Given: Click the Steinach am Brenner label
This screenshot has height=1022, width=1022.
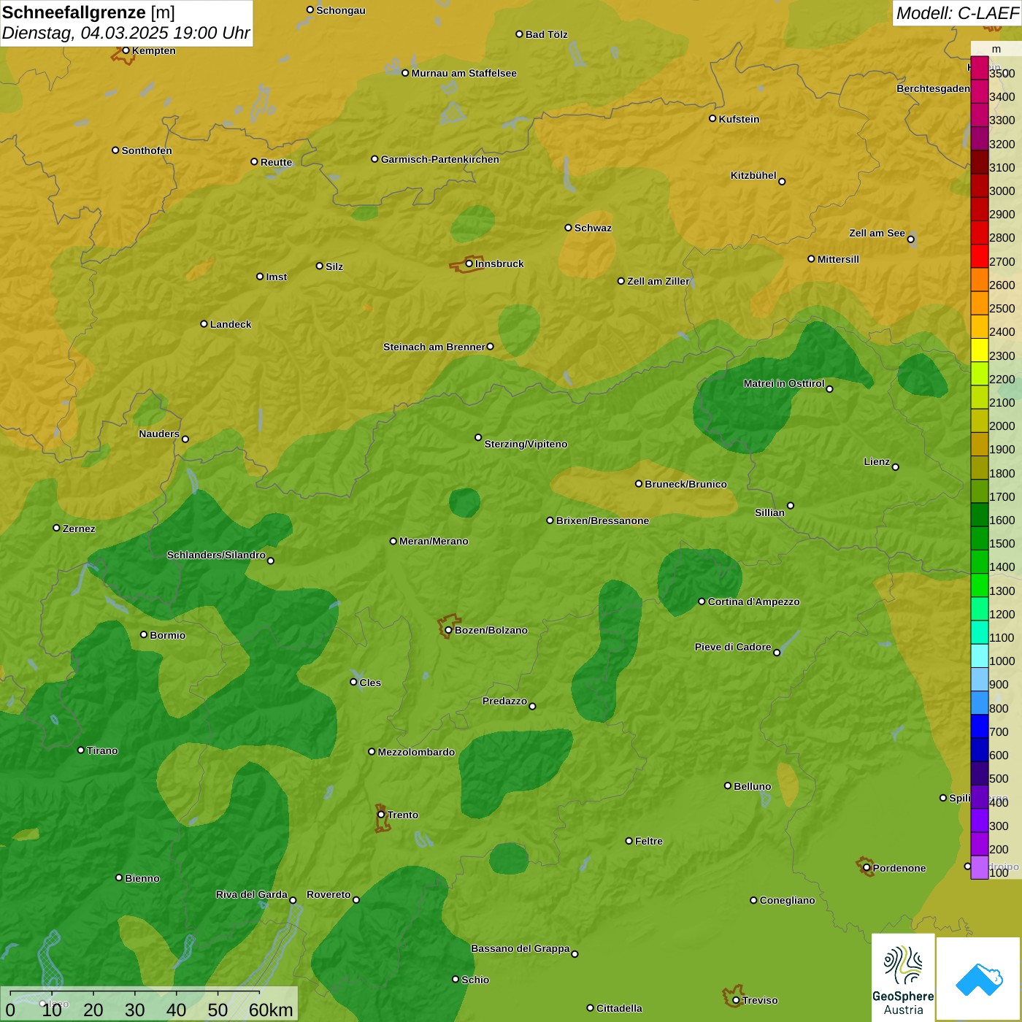Looking at the screenshot, I should tap(434, 347).
